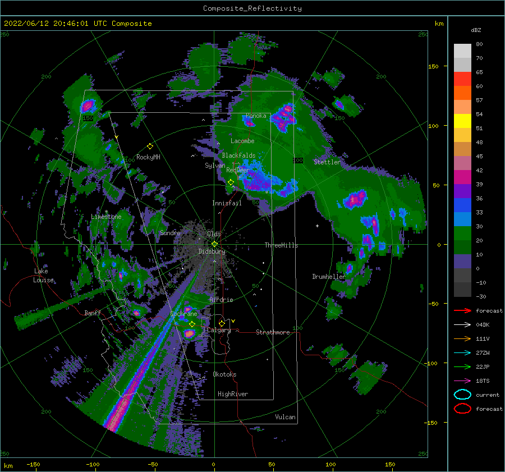Click the Composite_Reflectivity title
This screenshot has height=472, width=505.
pyautogui.click(x=252, y=8)
